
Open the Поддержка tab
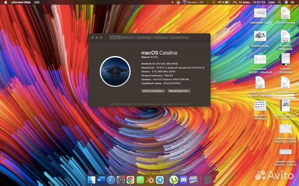(161, 37)
